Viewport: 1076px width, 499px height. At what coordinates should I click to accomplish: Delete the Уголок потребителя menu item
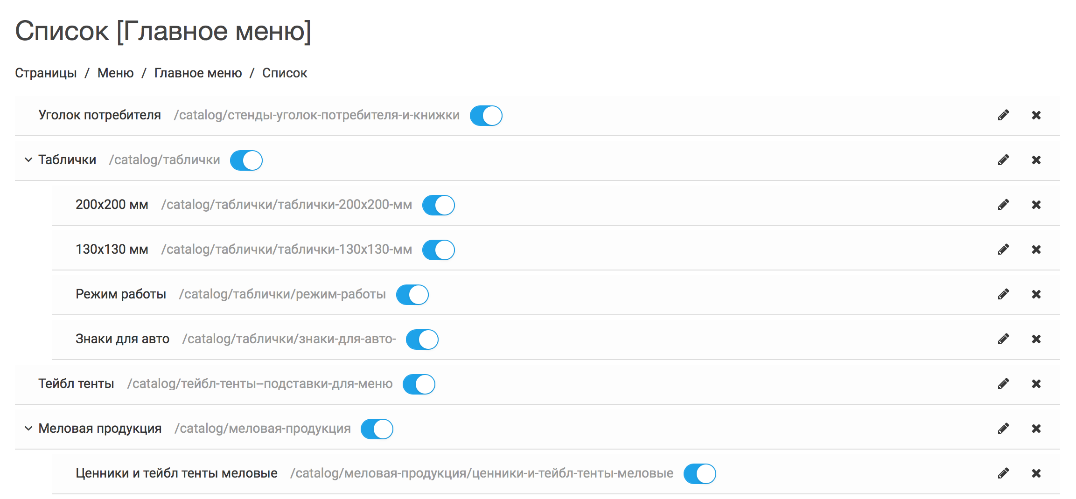(1036, 115)
